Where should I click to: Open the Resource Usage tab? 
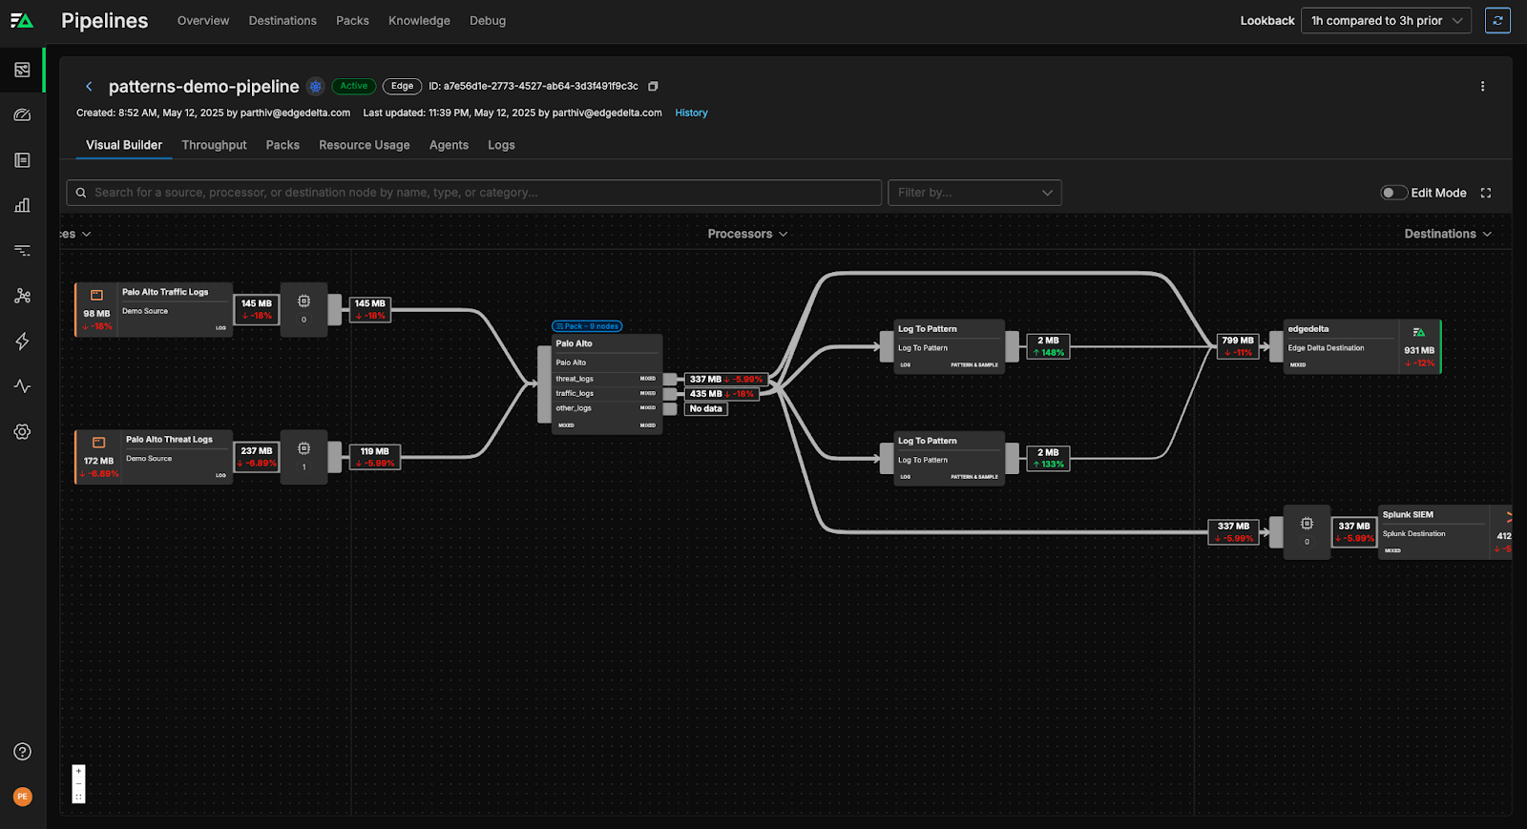(364, 145)
